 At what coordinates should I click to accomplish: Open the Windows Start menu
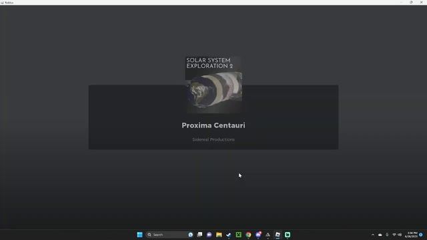[x=139, y=235]
